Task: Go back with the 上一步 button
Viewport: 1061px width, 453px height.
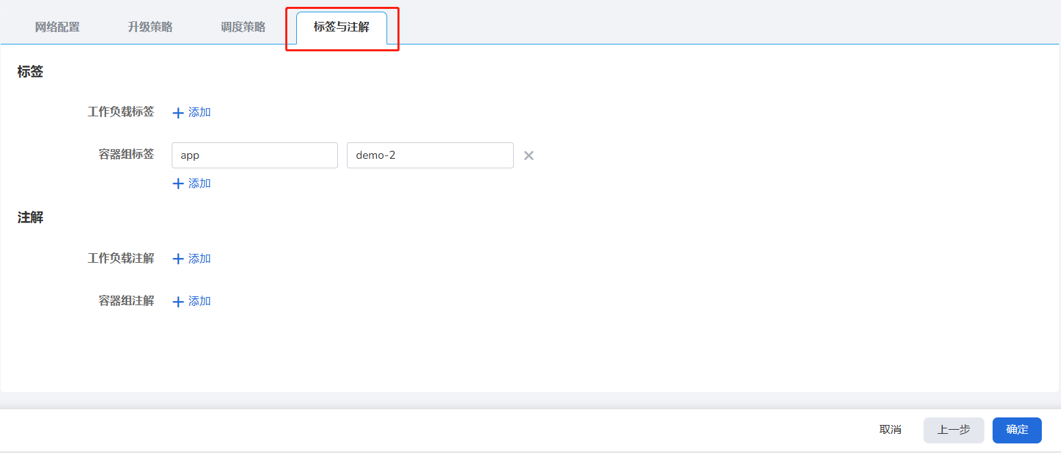Action: point(953,430)
